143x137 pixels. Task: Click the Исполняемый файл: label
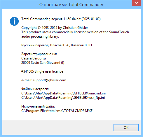click(x=38, y=106)
